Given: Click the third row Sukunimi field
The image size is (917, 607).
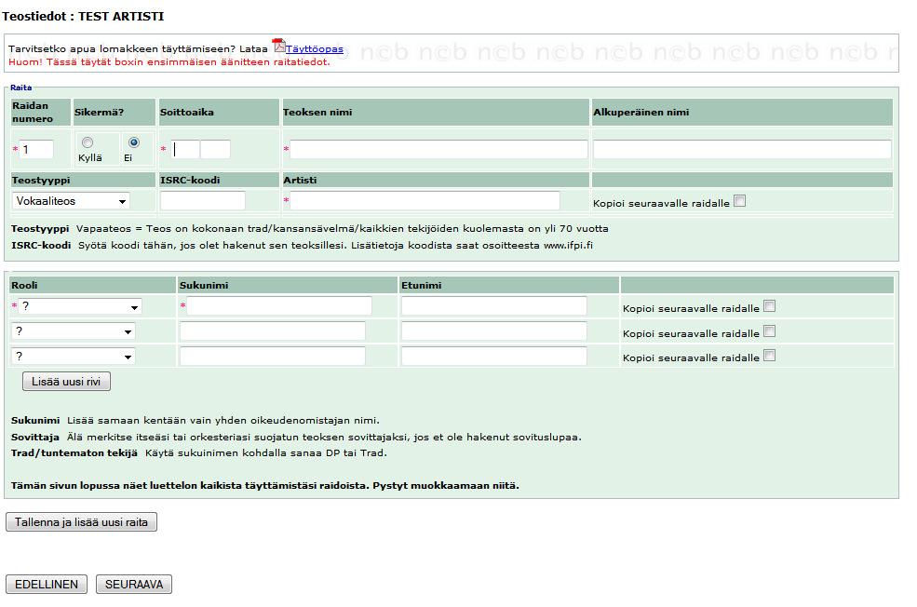Looking at the screenshot, I should pyautogui.click(x=273, y=356).
